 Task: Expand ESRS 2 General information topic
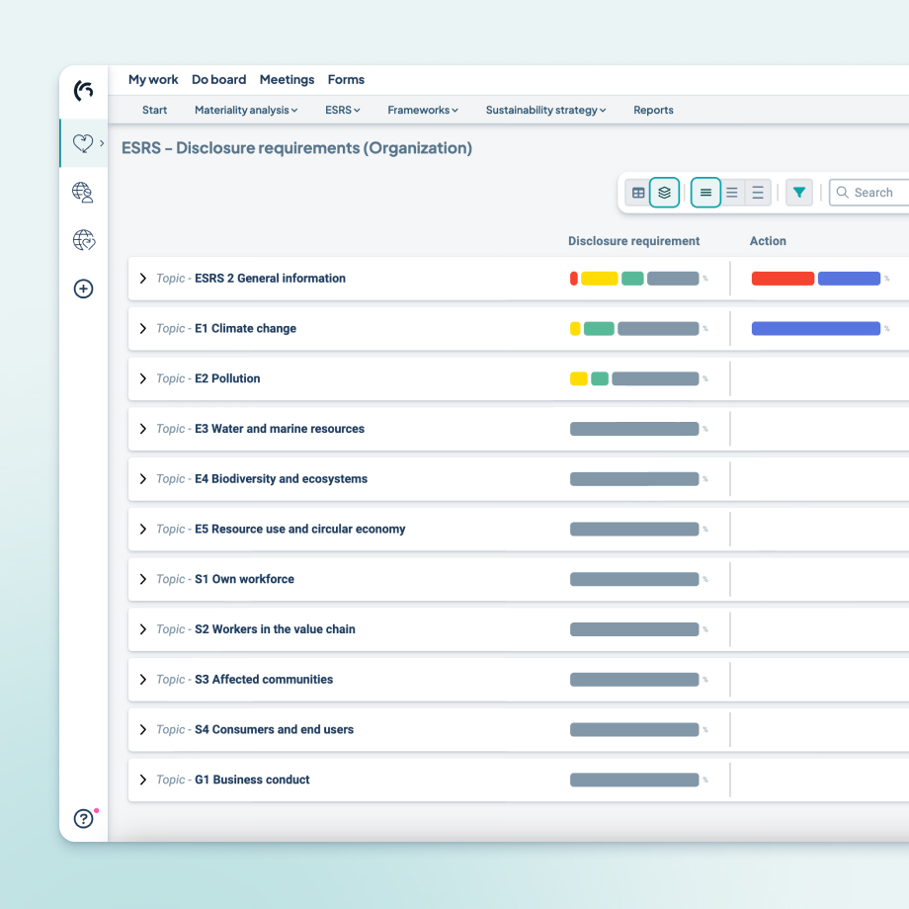[x=142, y=279]
